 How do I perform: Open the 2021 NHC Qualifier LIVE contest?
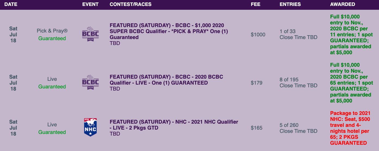(174, 125)
